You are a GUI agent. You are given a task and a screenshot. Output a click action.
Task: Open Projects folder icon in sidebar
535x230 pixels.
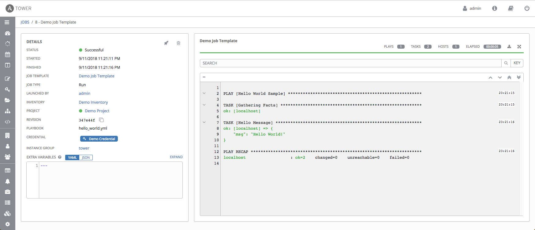pos(8,100)
